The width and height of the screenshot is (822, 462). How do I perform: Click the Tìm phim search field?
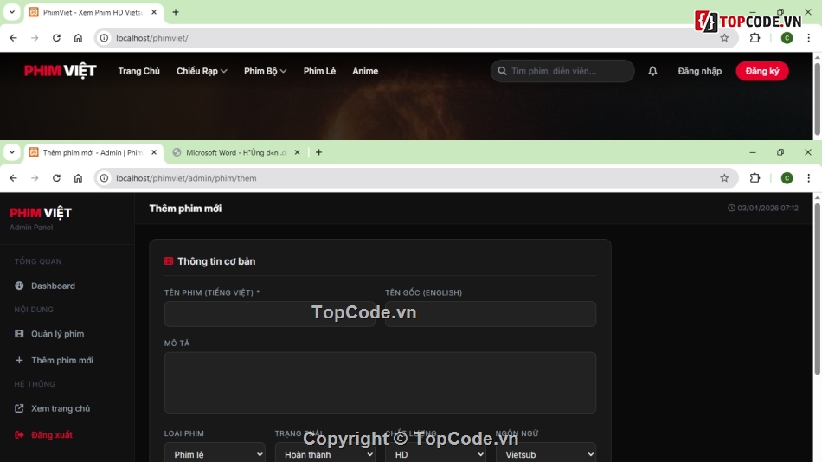pos(562,71)
